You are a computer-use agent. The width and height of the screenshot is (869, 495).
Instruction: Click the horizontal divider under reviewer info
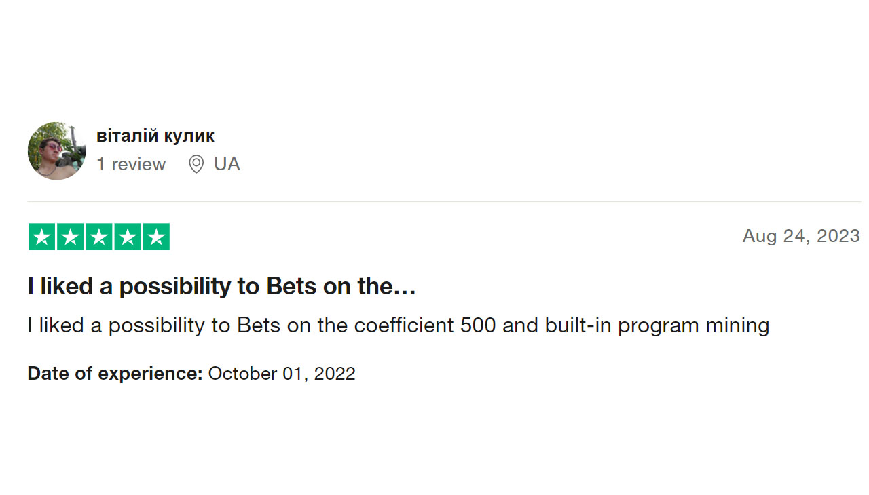click(444, 201)
